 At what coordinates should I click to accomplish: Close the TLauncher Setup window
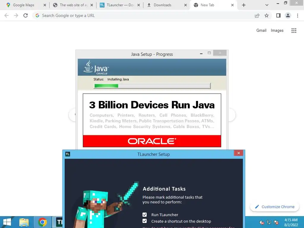[x=239, y=153]
